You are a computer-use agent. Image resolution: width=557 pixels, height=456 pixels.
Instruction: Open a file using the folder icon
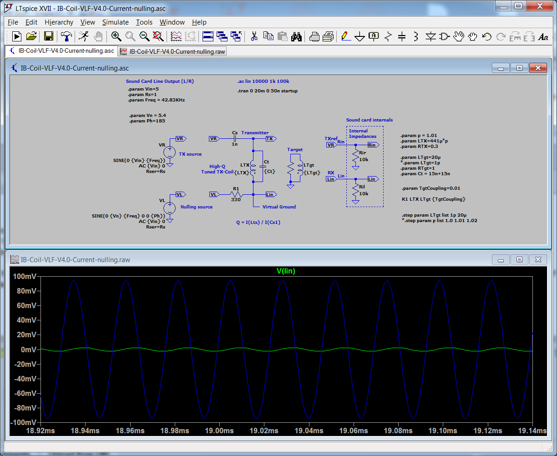coord(31,36)
